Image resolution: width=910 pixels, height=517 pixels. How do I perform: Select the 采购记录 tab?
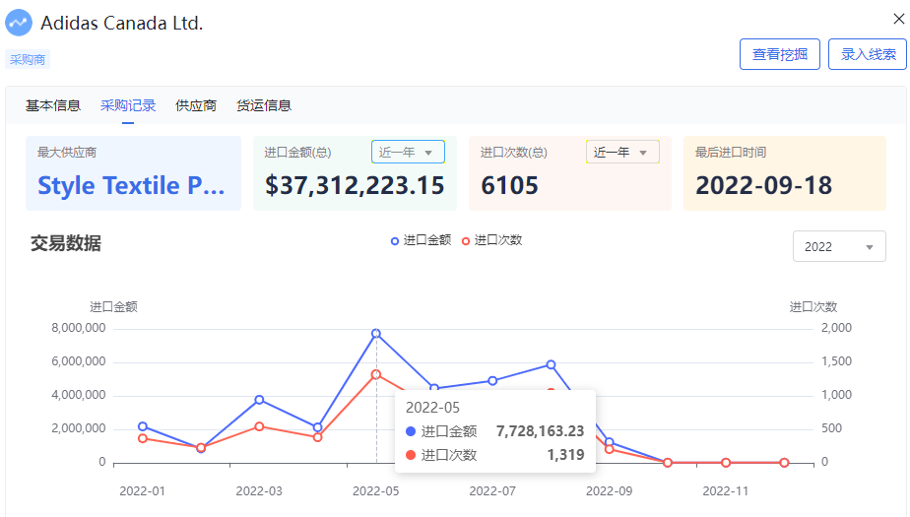point(128,105)
